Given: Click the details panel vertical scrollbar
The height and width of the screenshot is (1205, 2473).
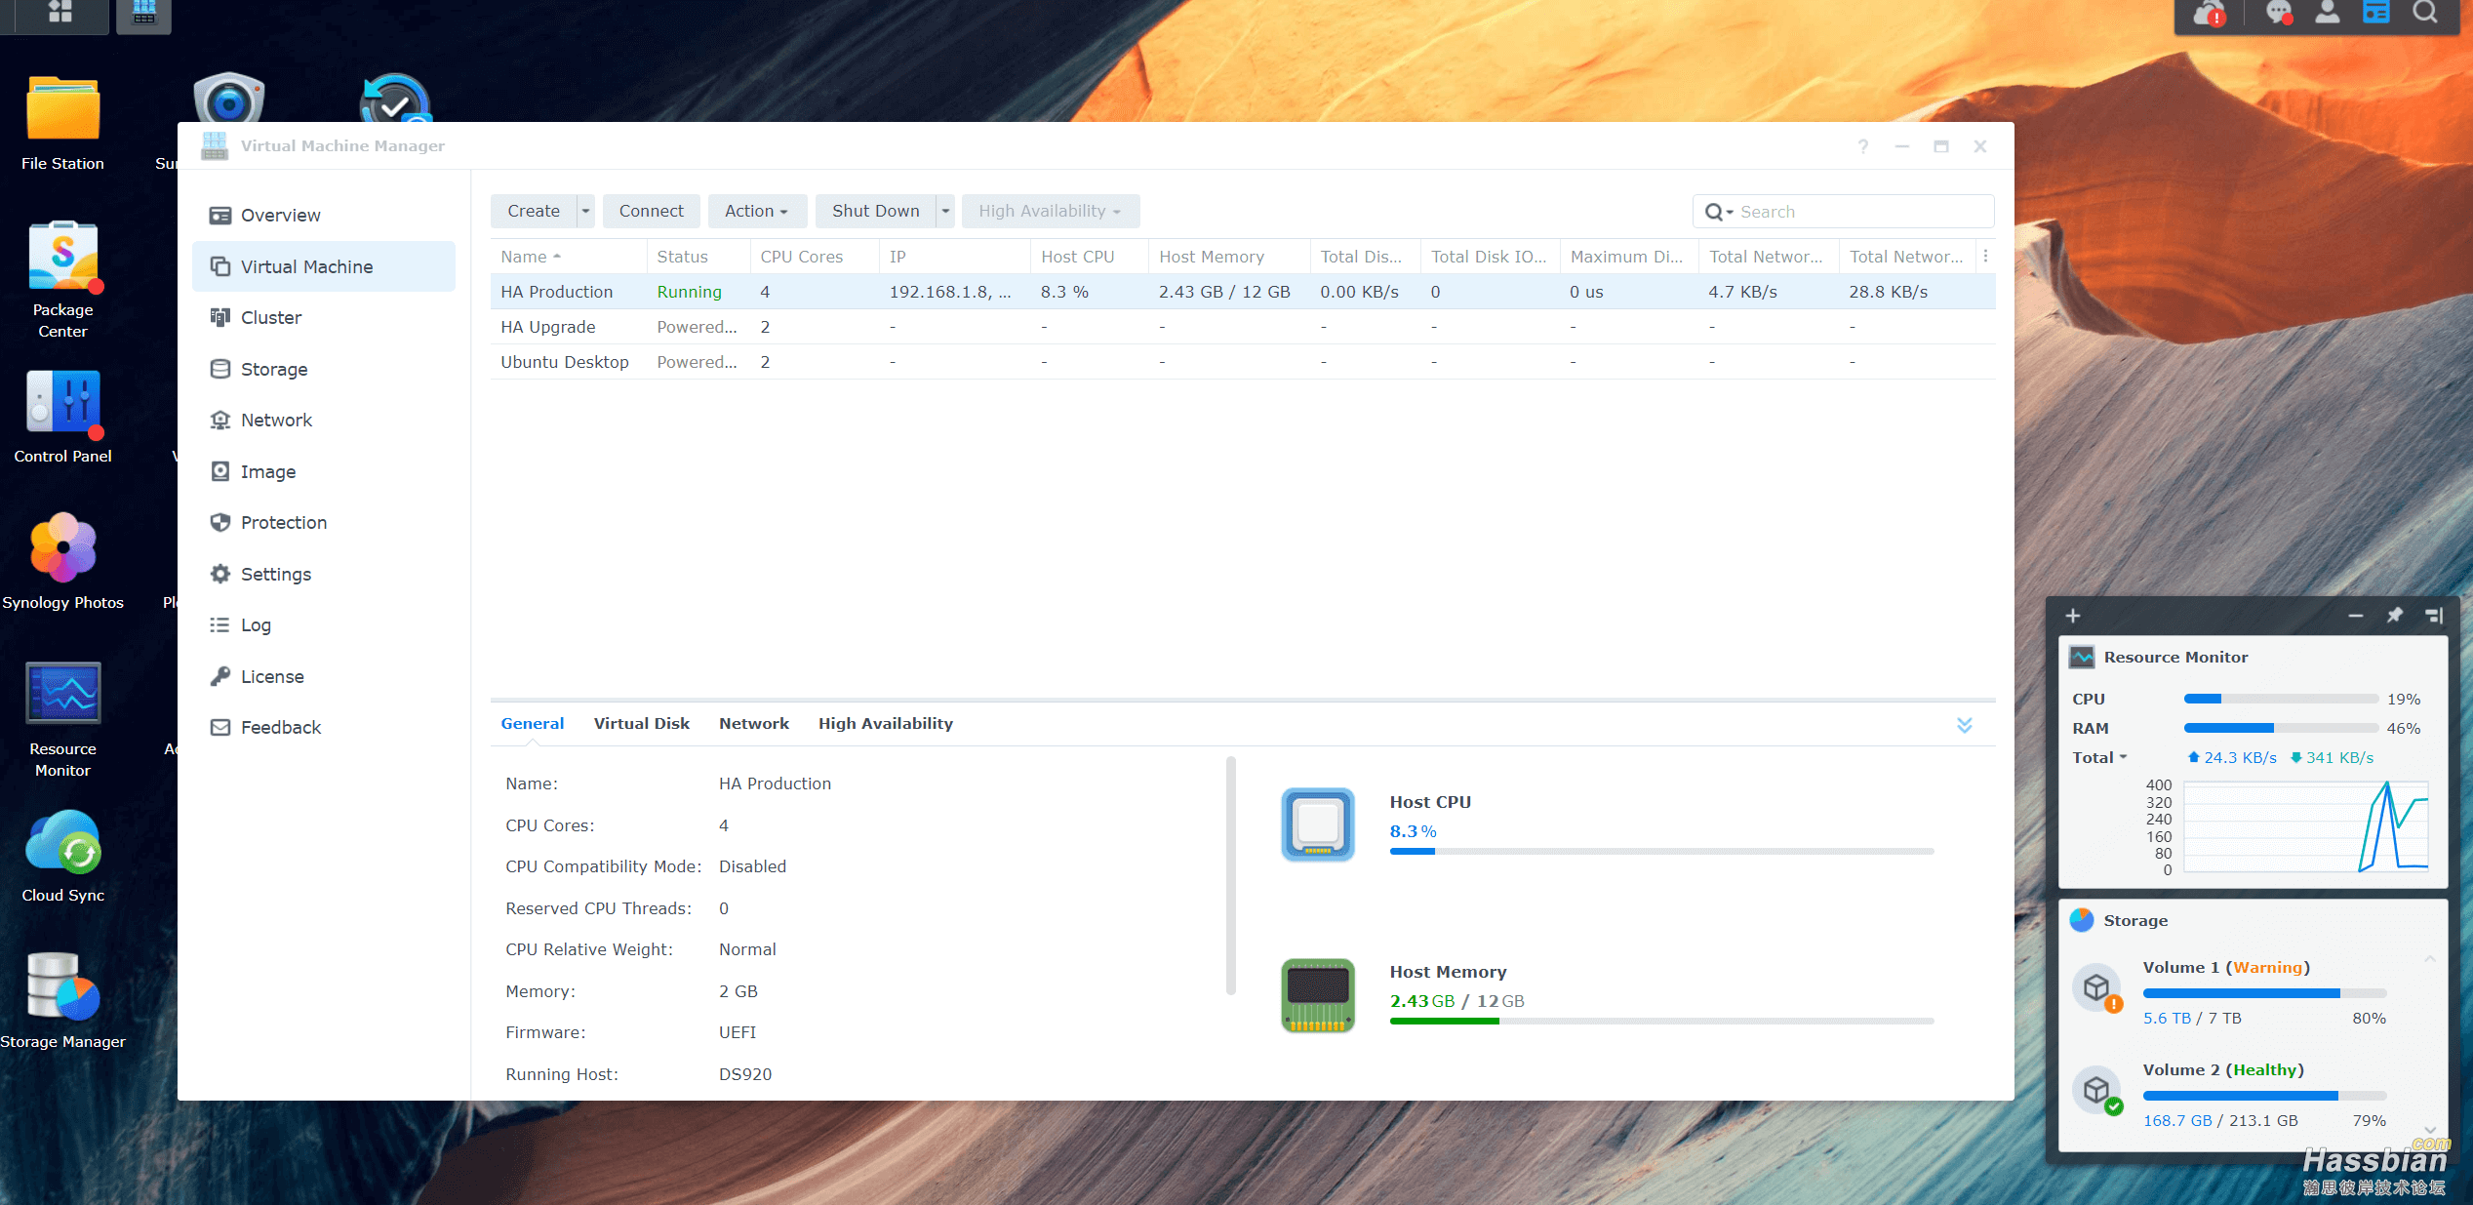Looking at the screenshot, I should [1231, 875].
